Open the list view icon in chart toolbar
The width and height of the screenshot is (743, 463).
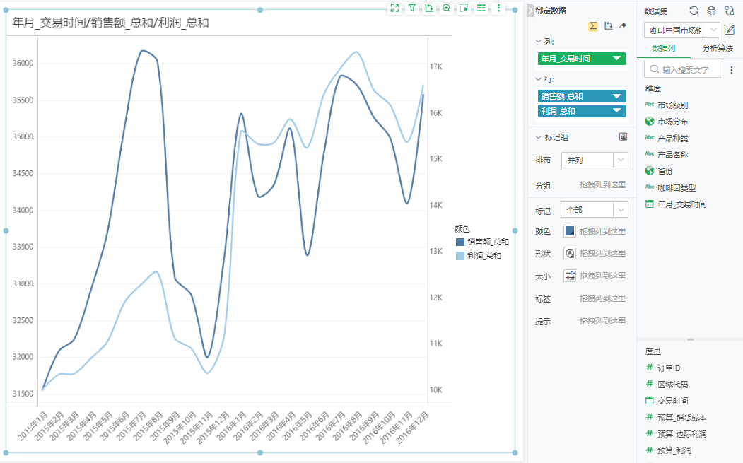(481, 8)
